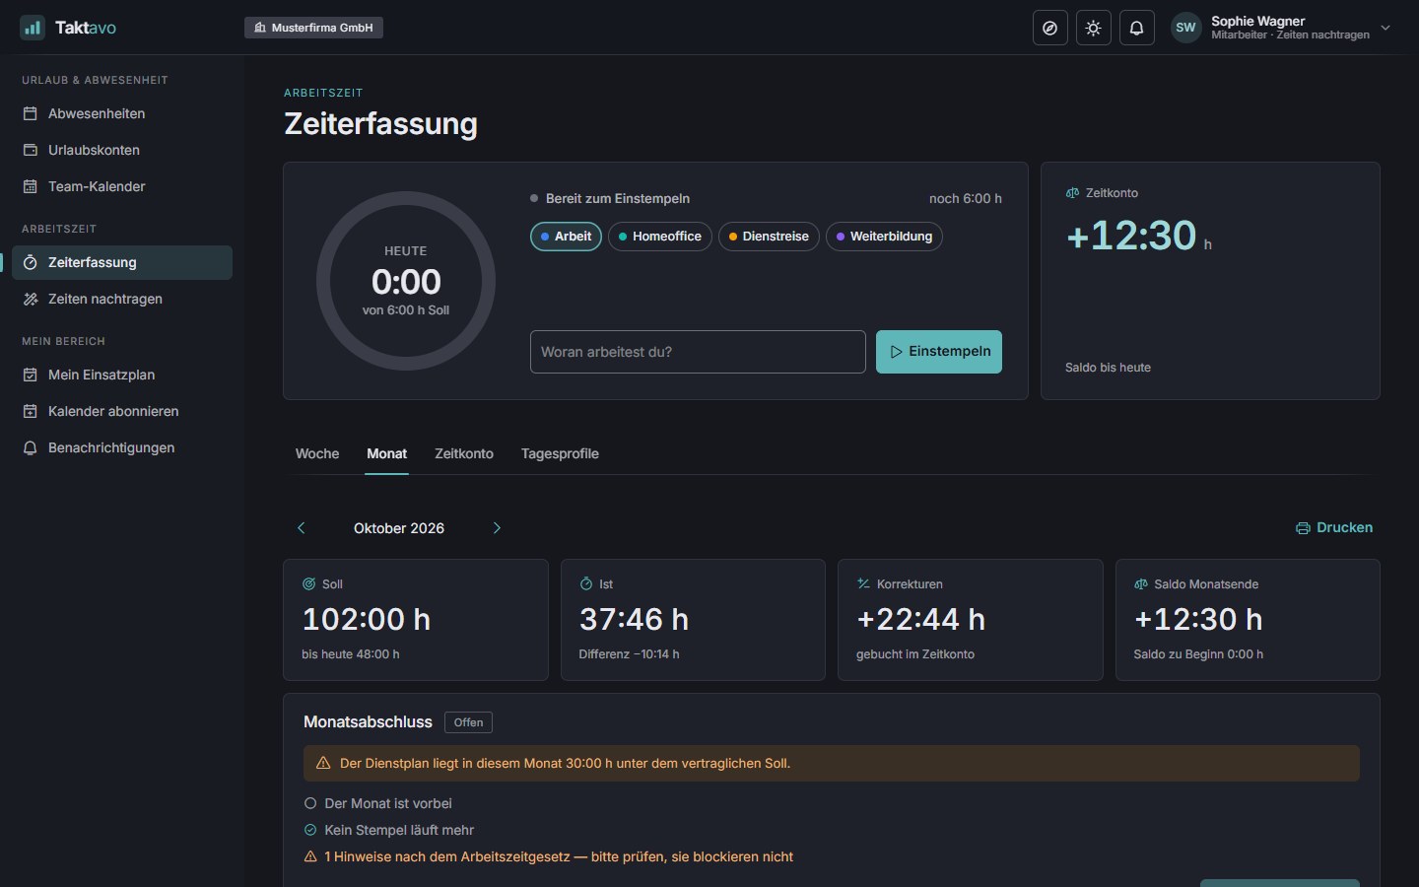Toggle light theme with sun icon
This screenshot has width=1419, height=887.
(x=1094, y=28)
